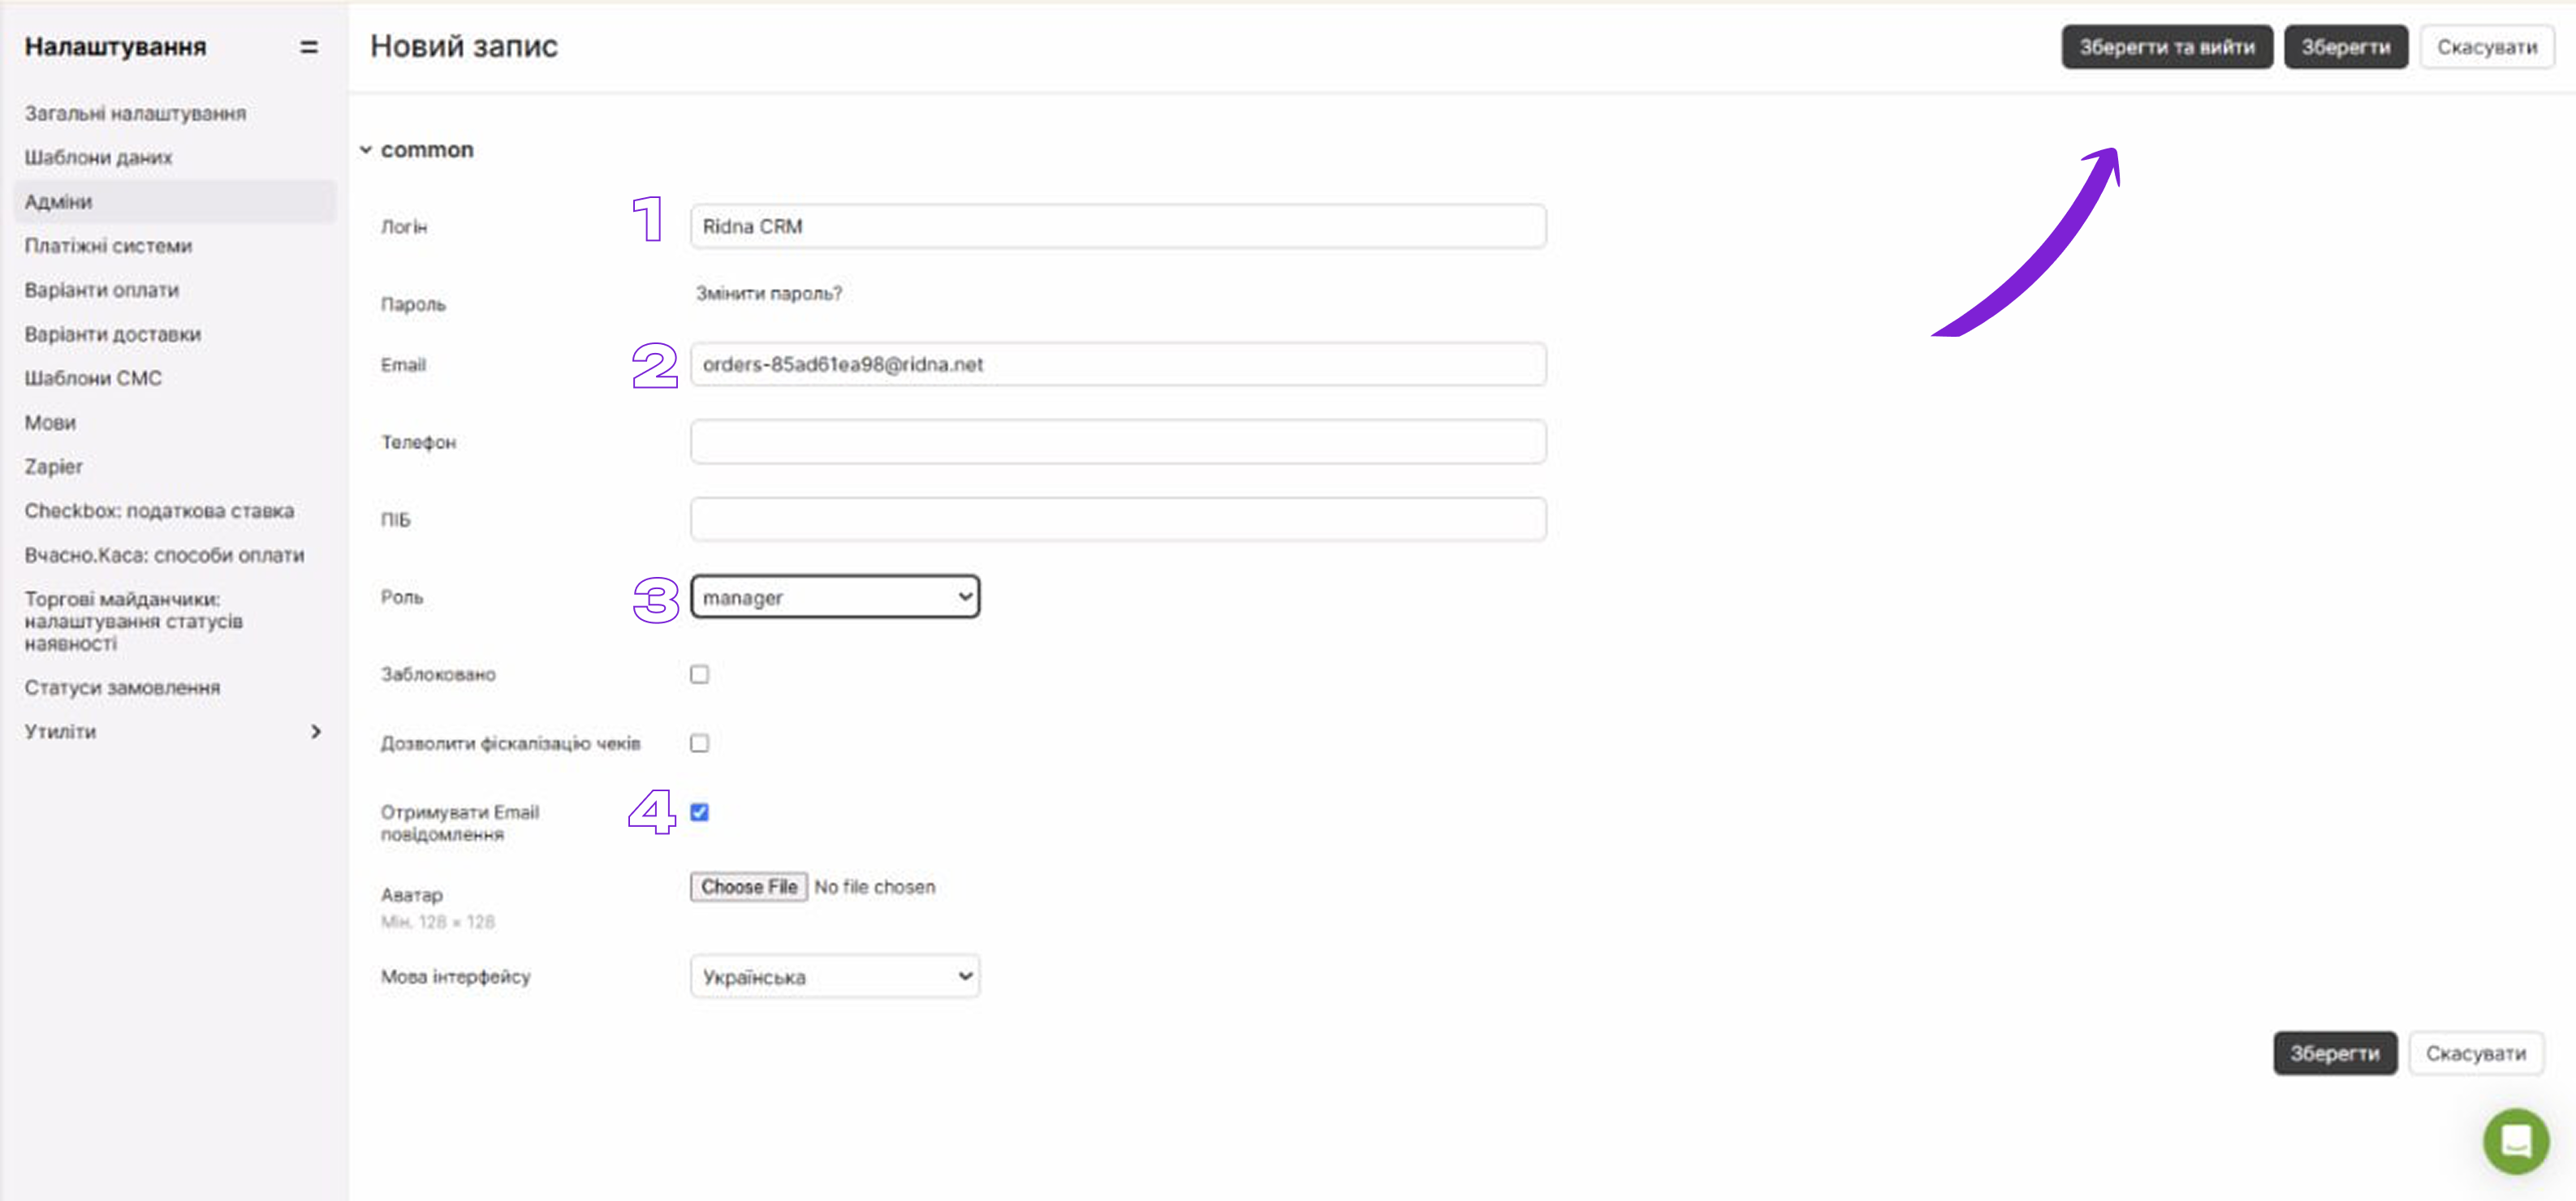Screen dimensions: 2576x1201
Task: Open Варіанти доставки in sidebar
Action: (x=113, y=334)
